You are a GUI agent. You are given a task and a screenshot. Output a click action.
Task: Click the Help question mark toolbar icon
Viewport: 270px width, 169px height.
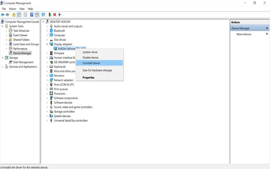[32, 15]
